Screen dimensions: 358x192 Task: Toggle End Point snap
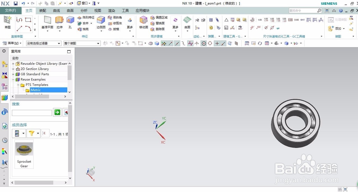(x=170, y=44)
